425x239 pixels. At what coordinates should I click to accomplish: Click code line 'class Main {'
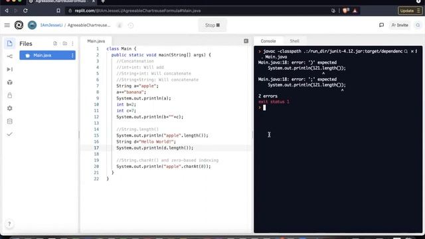(122, 48)
